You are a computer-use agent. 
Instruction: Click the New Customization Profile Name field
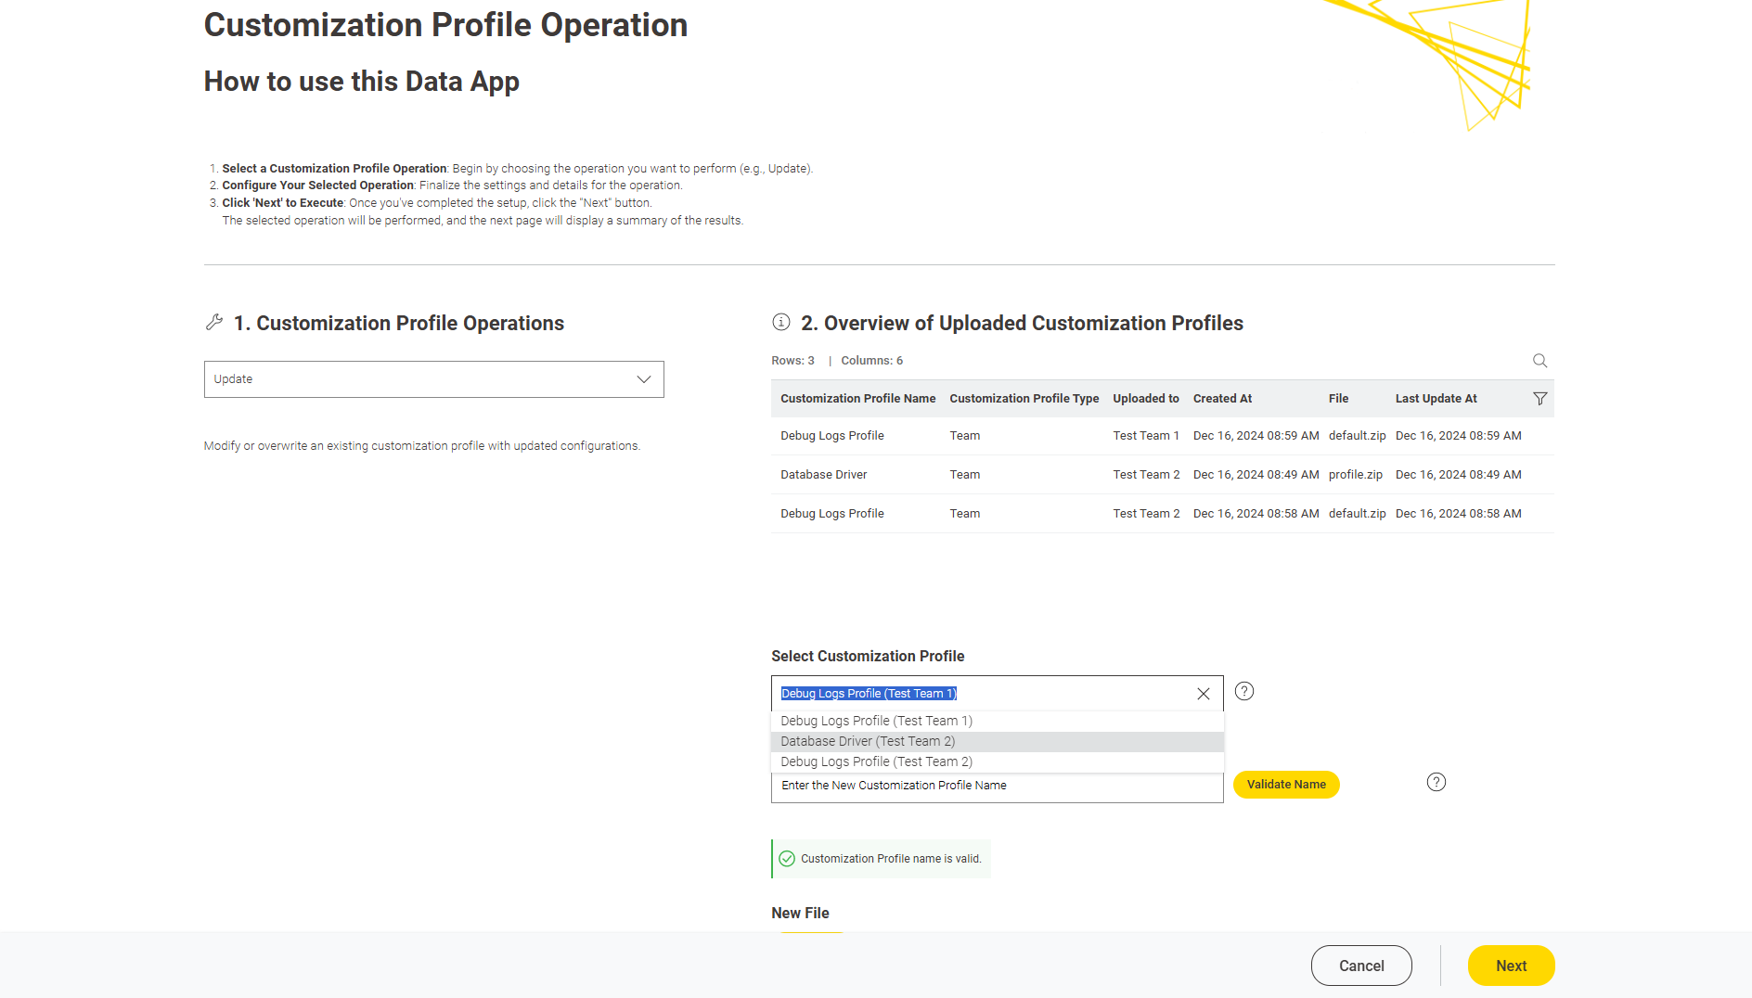(x=996, y=786)
